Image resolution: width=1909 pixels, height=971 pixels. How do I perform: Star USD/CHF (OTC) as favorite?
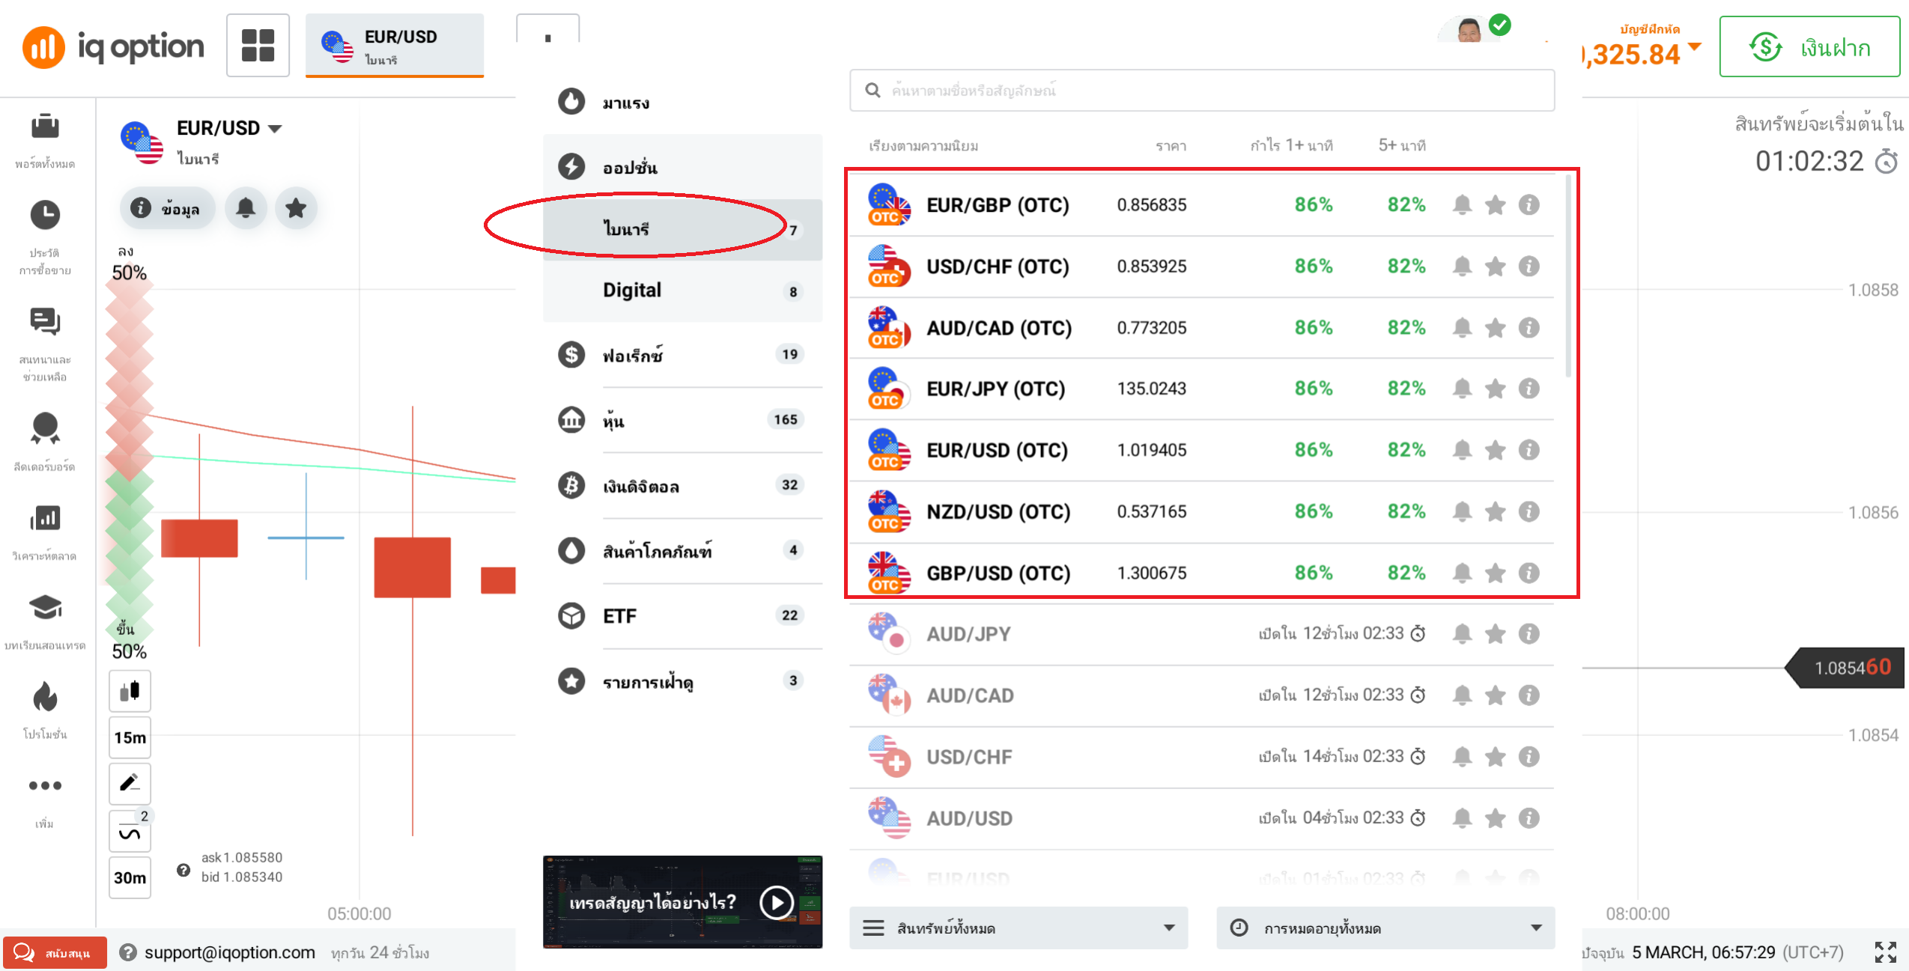(1495, 266)
